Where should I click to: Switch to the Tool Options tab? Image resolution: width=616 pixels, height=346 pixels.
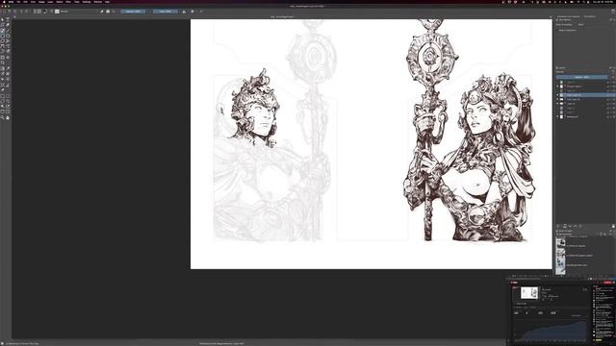590,16
